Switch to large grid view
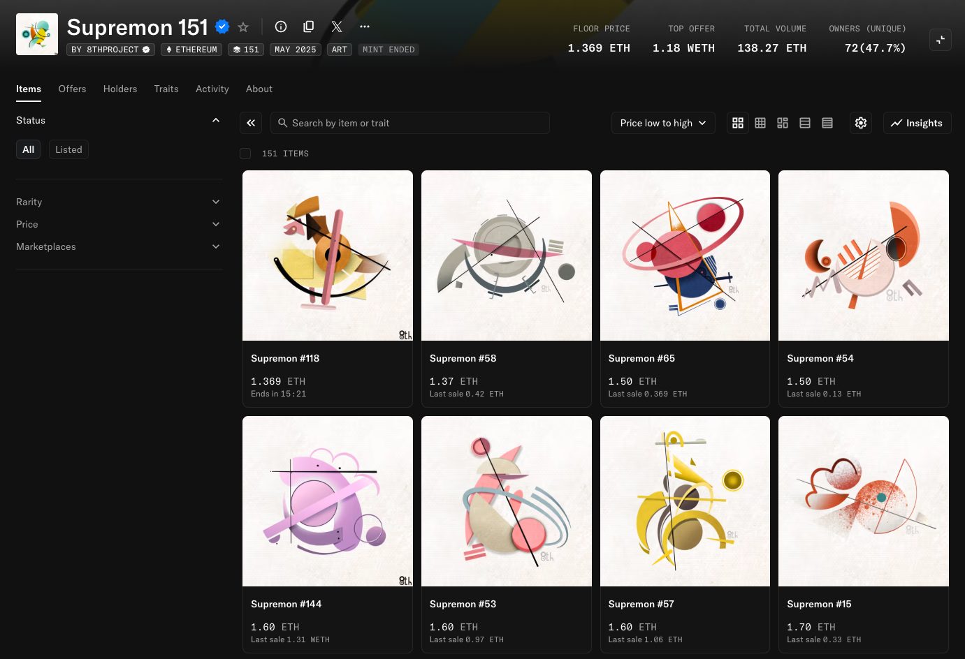965x659 pixels. (x=738, y=123)
